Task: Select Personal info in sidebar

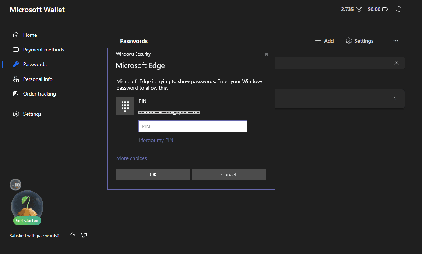Action: click(x=38, y=79)
